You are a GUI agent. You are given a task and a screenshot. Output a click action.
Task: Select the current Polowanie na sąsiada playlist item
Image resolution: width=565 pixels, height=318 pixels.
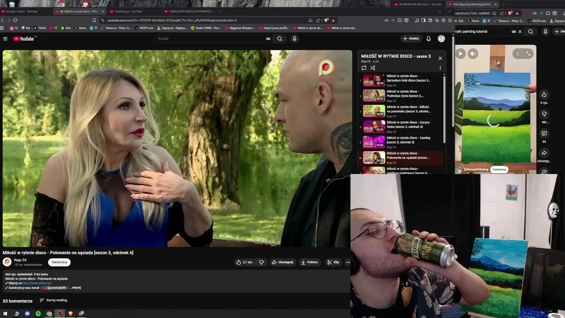(400, 158)
